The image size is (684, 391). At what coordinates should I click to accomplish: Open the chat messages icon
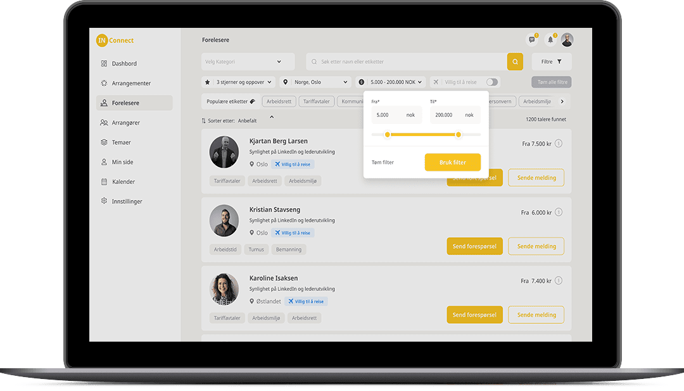click(533, 40)
